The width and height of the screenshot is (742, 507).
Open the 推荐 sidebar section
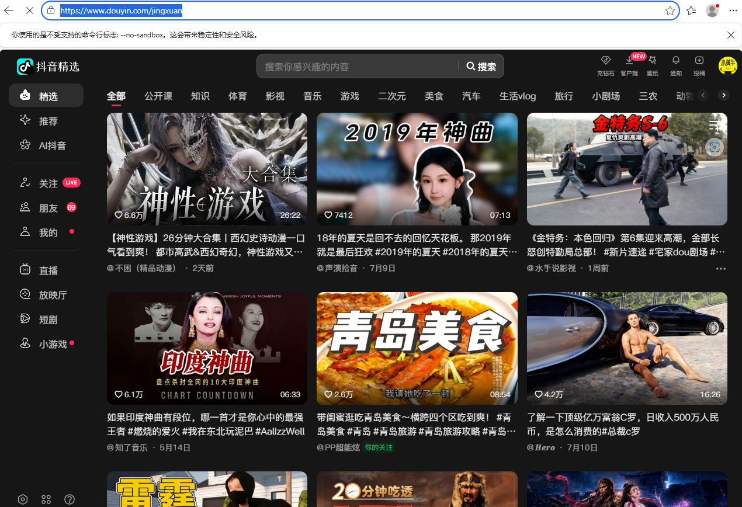tap(46, 121)
